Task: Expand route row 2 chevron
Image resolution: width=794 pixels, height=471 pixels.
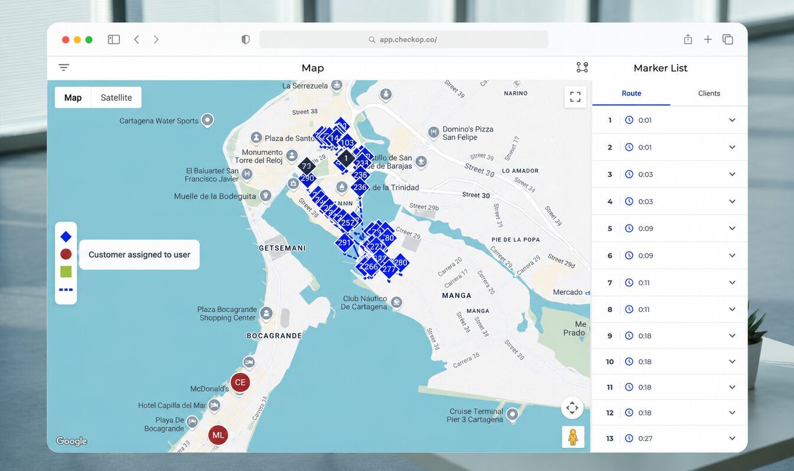Action: [732, 147]
